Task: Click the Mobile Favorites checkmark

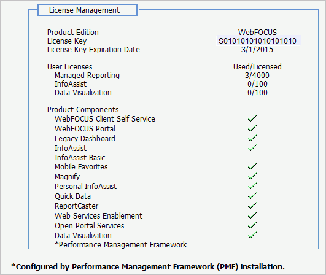Action: (252, 166)
